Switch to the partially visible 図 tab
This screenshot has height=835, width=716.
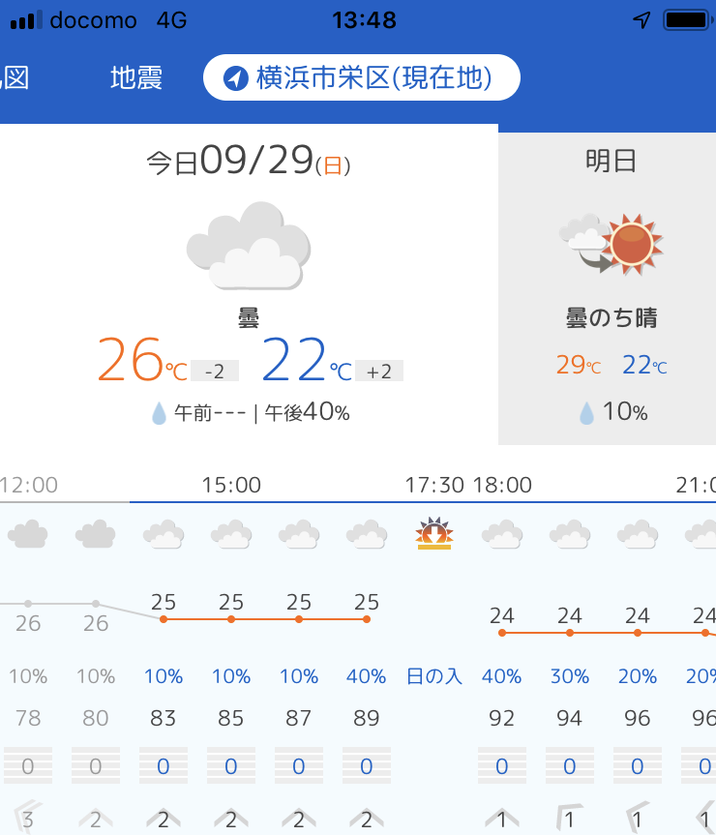point(15,78)
